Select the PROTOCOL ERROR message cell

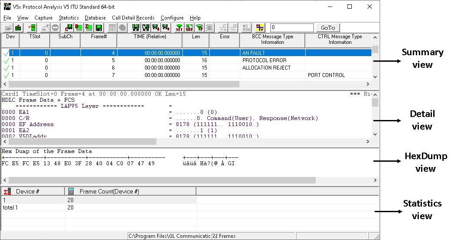tap(273, 60)
